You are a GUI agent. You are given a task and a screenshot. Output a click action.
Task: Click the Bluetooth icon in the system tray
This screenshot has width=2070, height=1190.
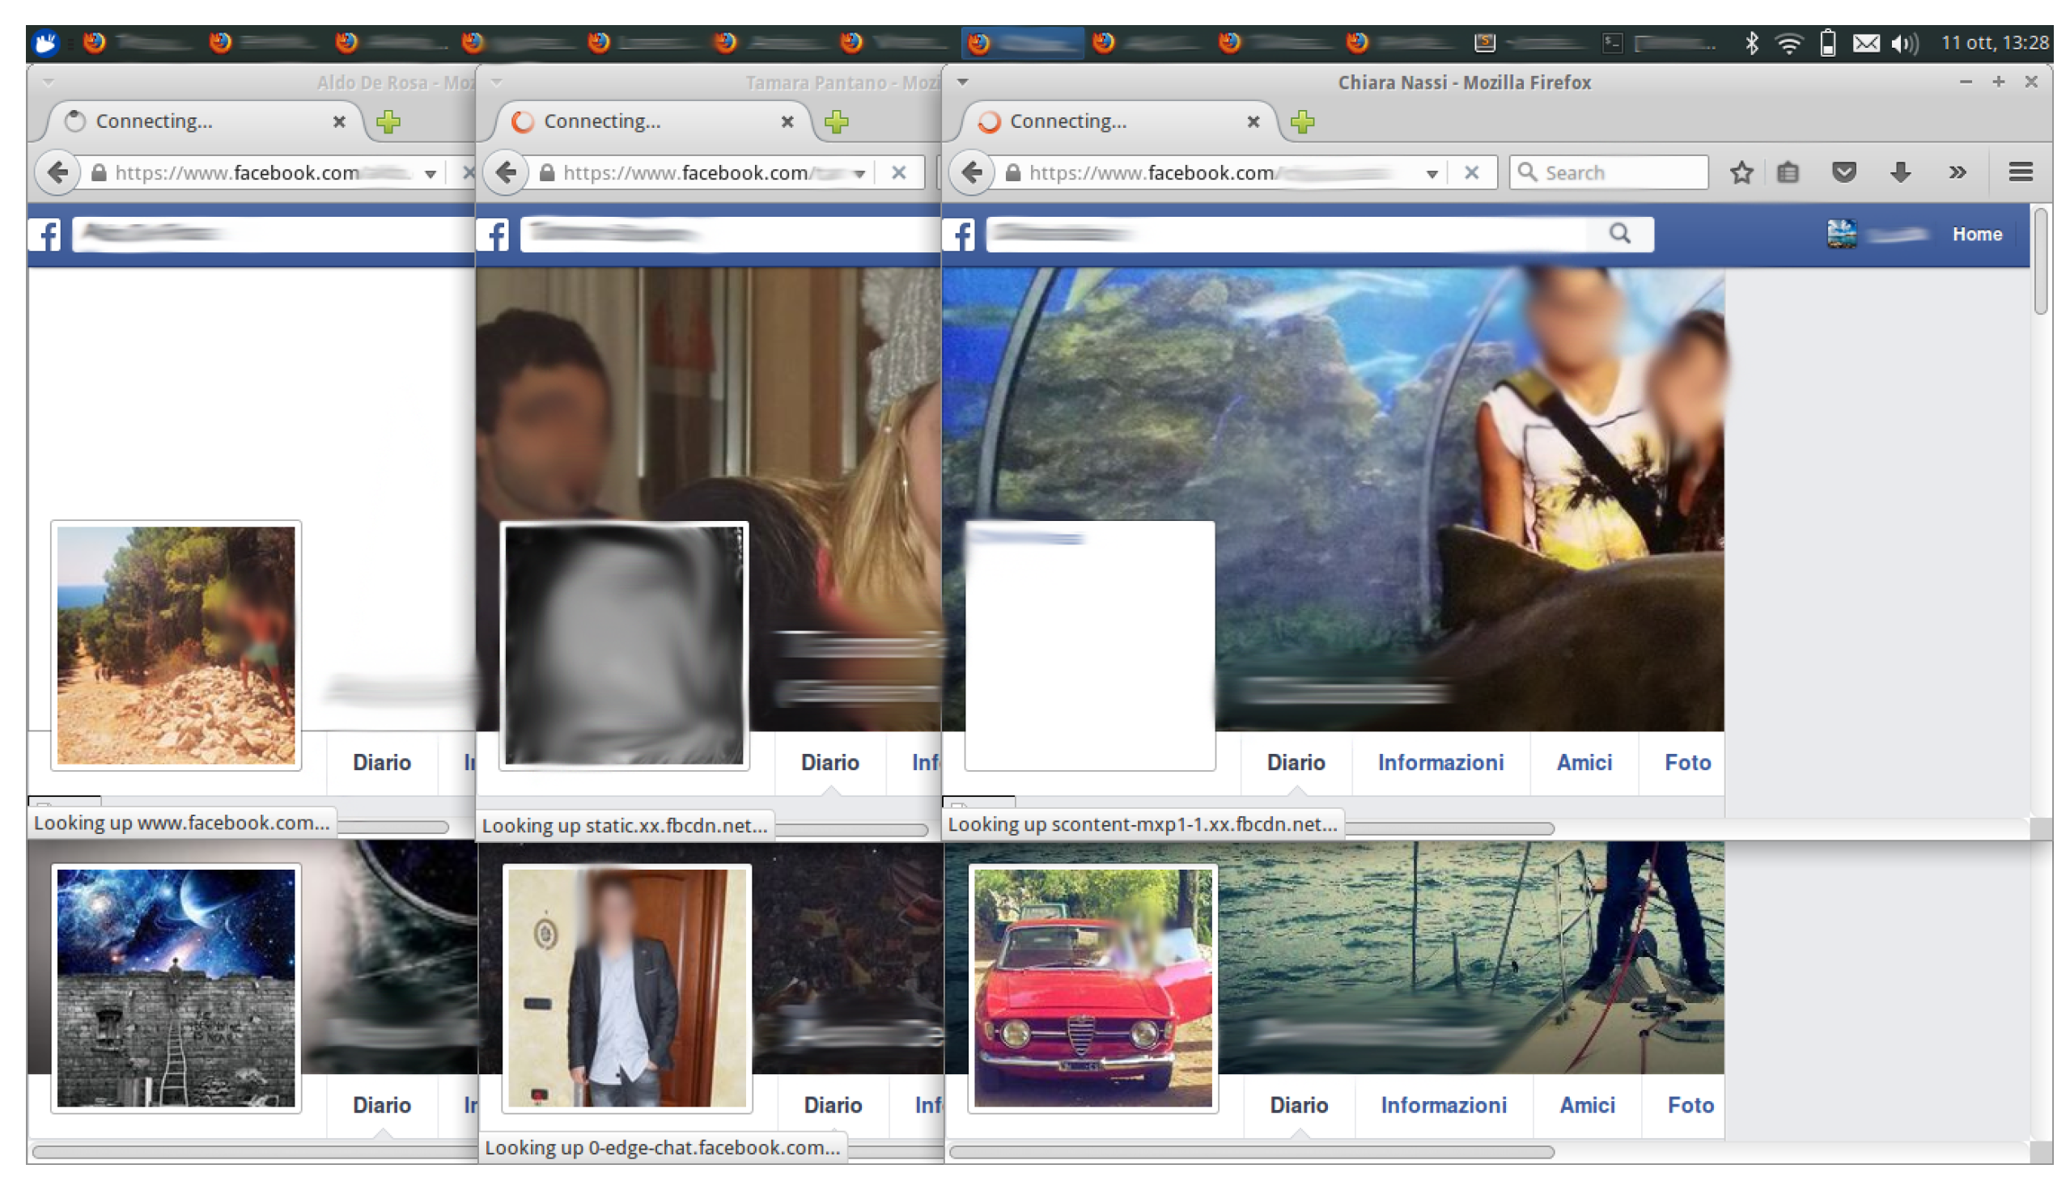click(x=1752, y=43)
